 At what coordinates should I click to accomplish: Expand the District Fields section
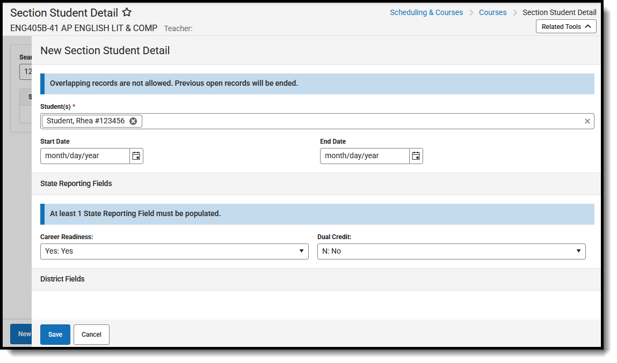pyautogui.click(x=62, y=279)
